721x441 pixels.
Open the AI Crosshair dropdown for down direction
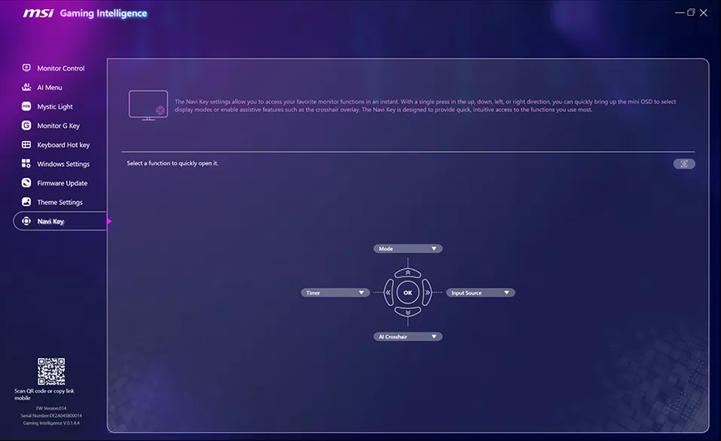[x=408, y=336]
